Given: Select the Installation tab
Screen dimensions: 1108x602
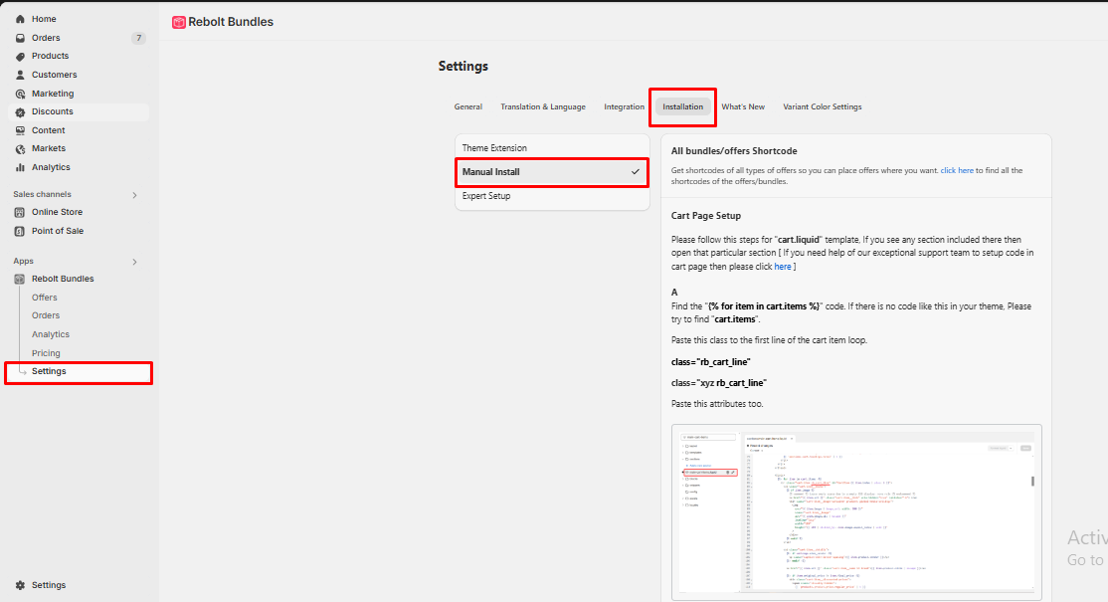Looking at the screenshot, I should pos(682,106).
